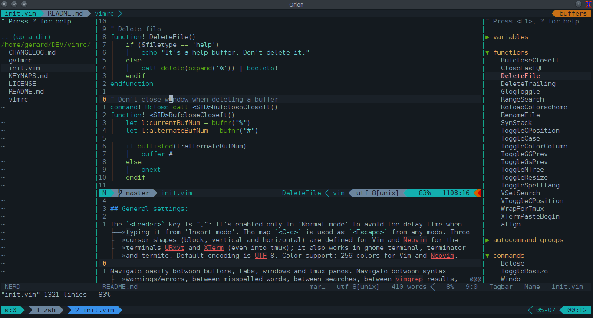This screenshot has height=318, width=593.
Task: Jump to ToggleGsPrev function tag
Action: point(524,162)
